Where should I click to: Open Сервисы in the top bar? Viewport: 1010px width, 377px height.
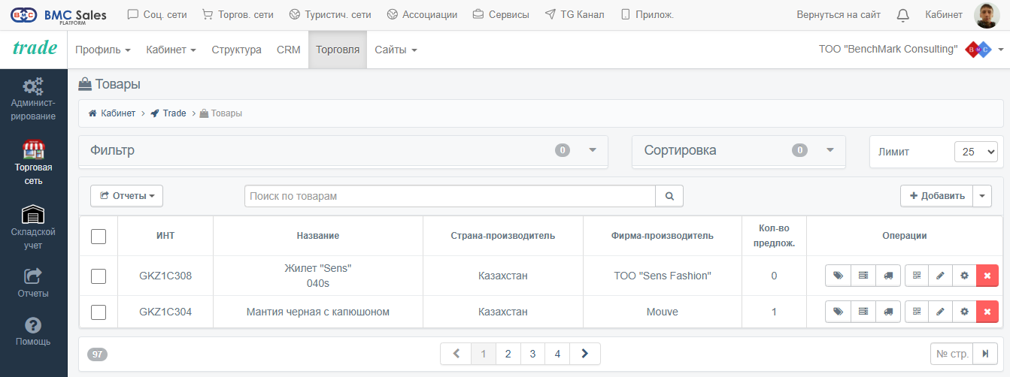pos(501,14)
